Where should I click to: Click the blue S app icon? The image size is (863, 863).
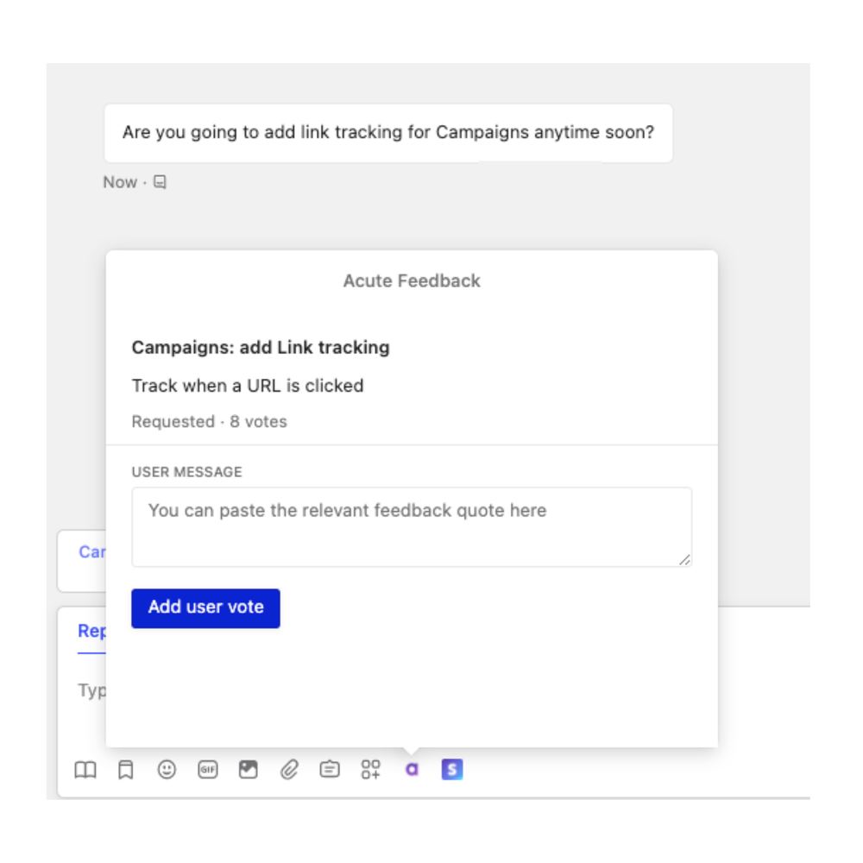point(452,770)
